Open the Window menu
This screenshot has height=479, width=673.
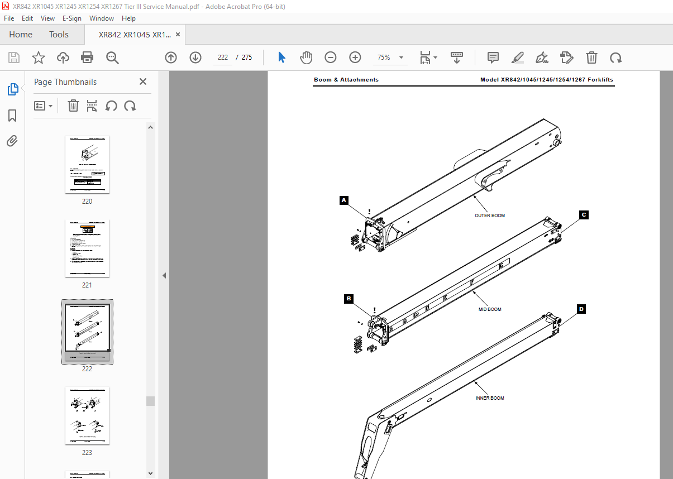pos(102,18)
